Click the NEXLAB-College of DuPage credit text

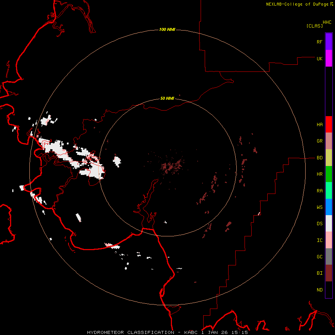tap(297, 4)
